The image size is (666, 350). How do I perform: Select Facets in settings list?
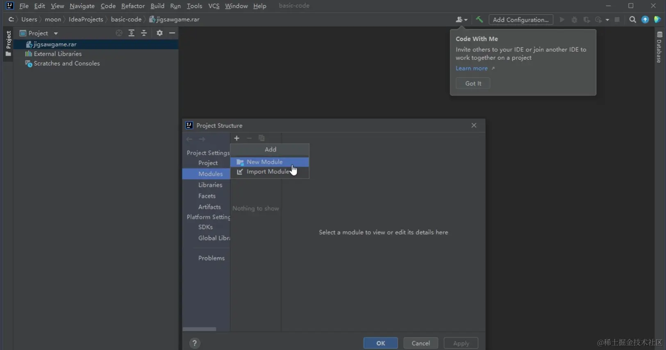207,196
